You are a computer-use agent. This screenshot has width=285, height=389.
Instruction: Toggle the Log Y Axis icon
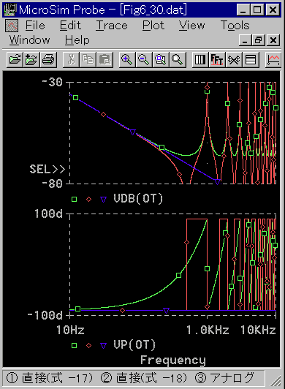[x=251, y=59]
